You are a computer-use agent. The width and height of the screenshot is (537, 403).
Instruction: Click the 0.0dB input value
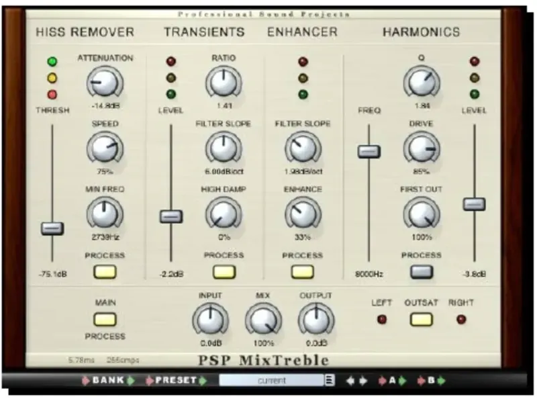211,343
